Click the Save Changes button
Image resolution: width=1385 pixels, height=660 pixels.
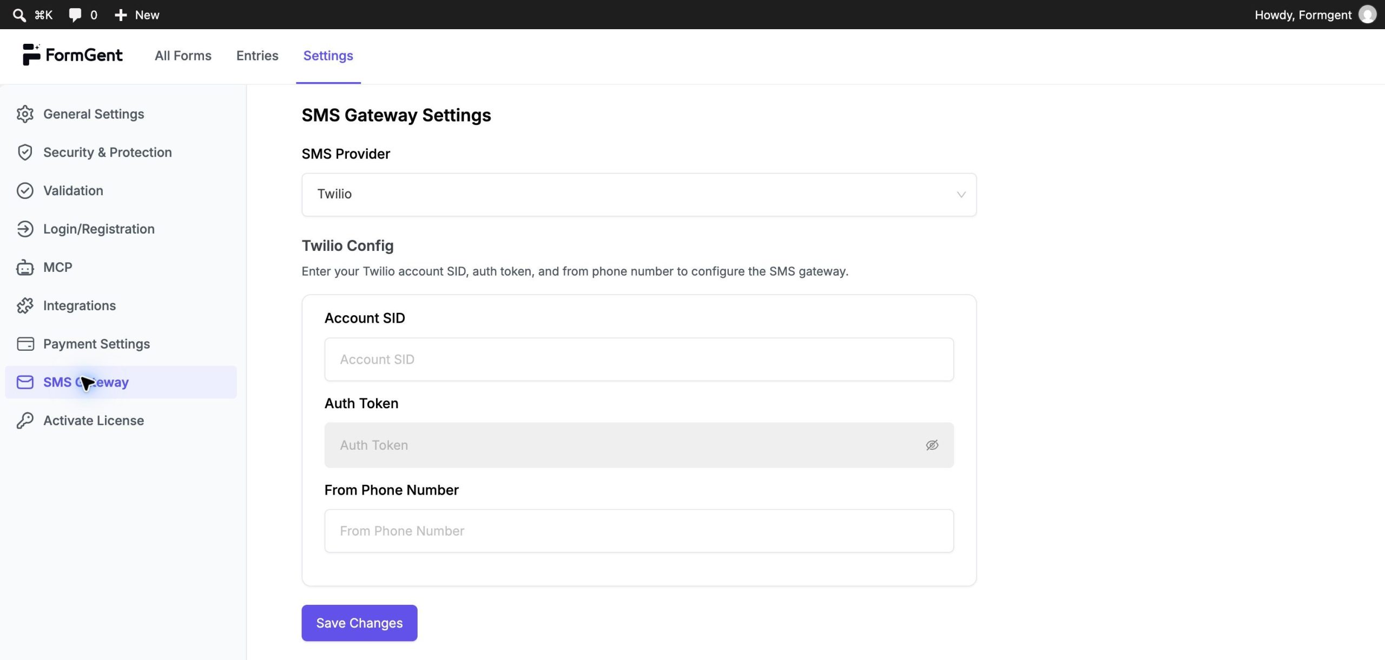point(359,623)
